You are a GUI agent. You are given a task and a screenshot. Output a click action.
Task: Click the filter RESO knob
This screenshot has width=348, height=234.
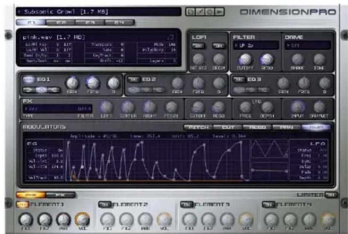click(x=267, y=59)
